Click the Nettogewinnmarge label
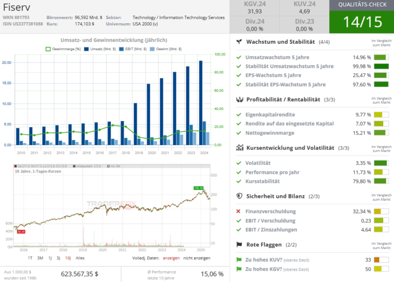 point(270,133)
